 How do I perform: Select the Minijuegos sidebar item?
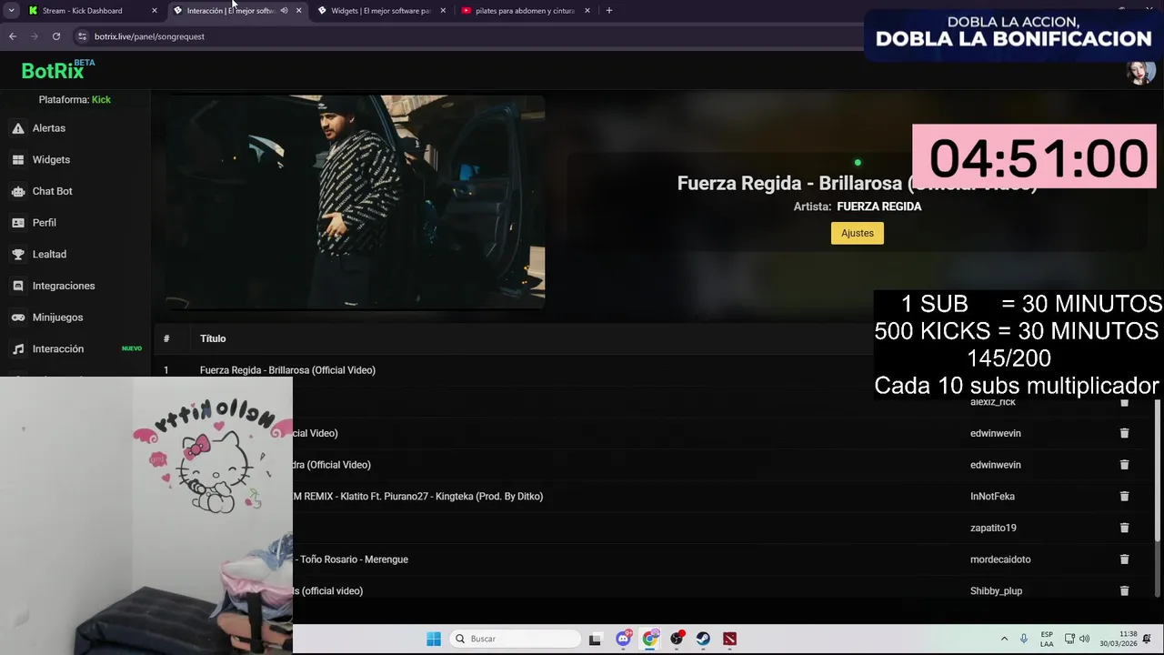tap(57, 317)
